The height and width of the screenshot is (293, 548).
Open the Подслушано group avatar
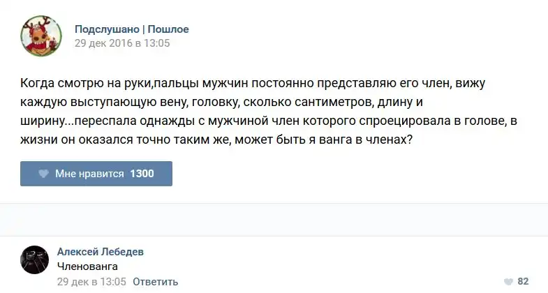tap(40, 36)
